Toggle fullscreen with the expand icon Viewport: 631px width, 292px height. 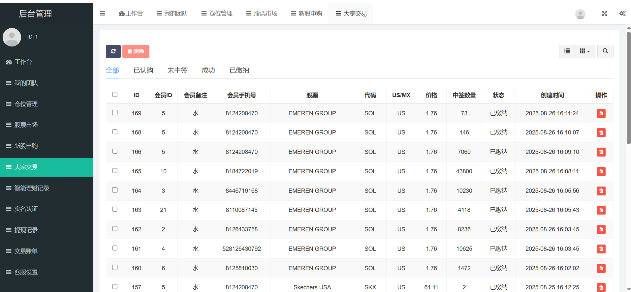click(604, 14)
